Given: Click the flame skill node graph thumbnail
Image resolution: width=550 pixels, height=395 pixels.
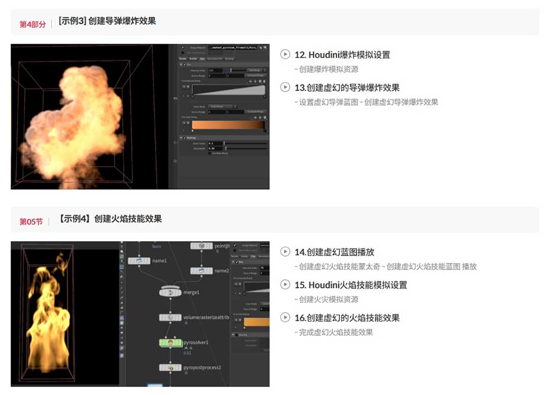Looking at the screenshot, I should tap(140, 314).
